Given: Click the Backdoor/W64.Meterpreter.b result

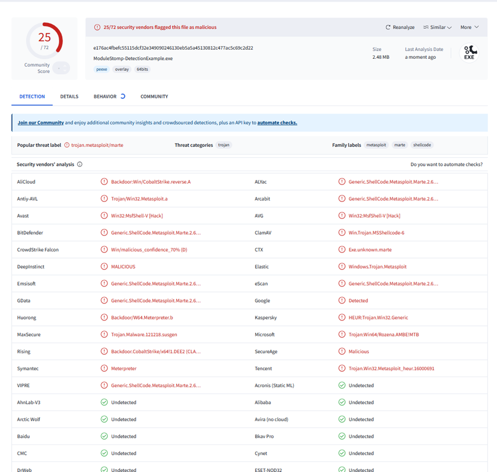Looking at the screenshot, I should tap(142, 317).
